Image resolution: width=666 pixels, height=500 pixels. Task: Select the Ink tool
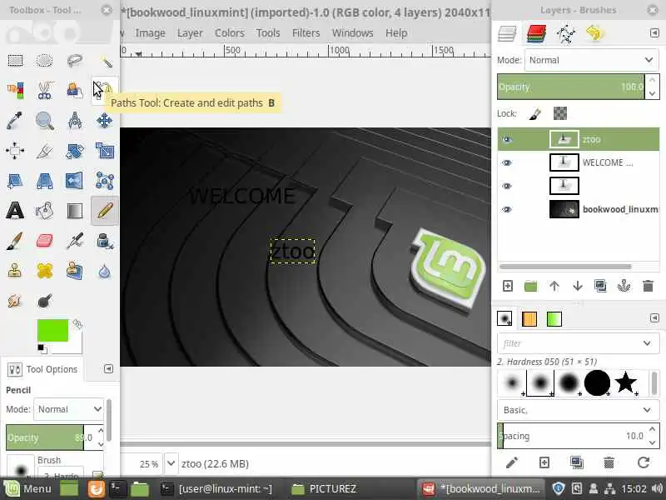(105, 241)
